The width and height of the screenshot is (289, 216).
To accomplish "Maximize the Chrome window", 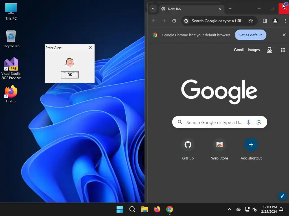I will pyautogui.click(x=272, y=8).
